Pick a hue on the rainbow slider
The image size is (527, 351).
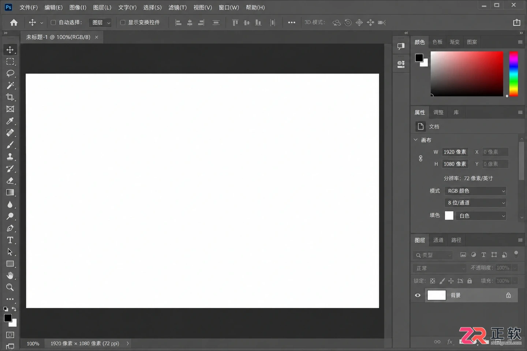[514, 74]
